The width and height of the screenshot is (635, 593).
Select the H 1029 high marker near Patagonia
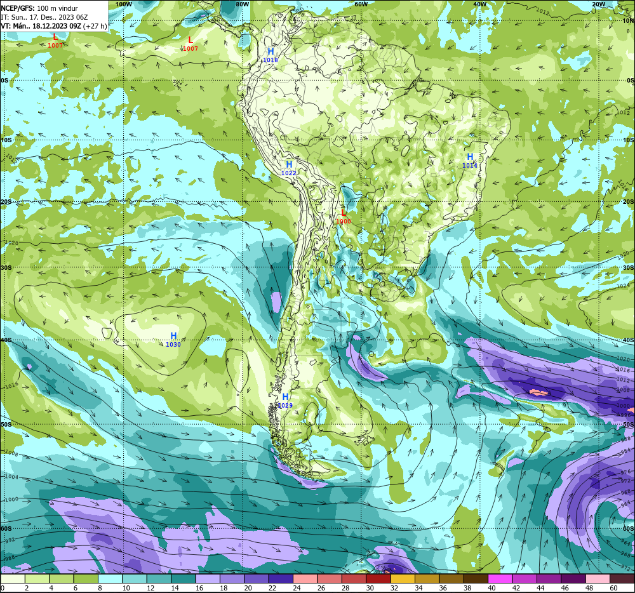point(285,401)
